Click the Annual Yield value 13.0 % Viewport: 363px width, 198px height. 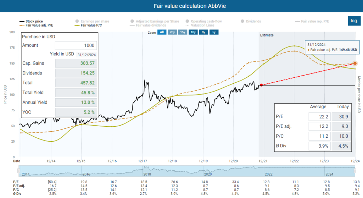[x=76, y=102]
